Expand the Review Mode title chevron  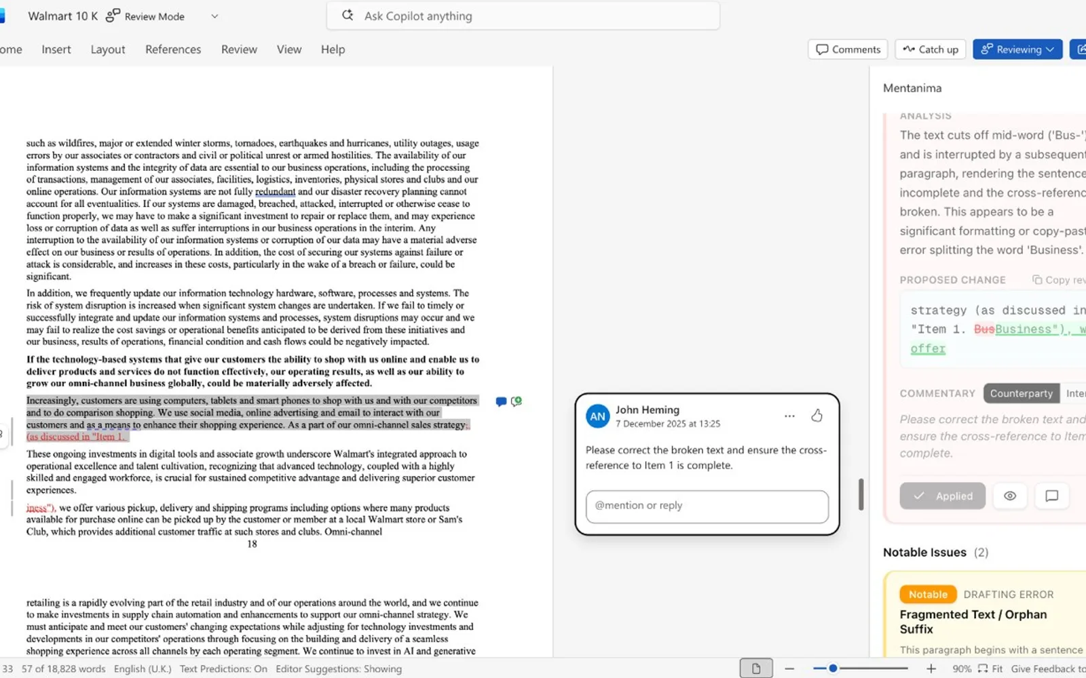point(214,16)
